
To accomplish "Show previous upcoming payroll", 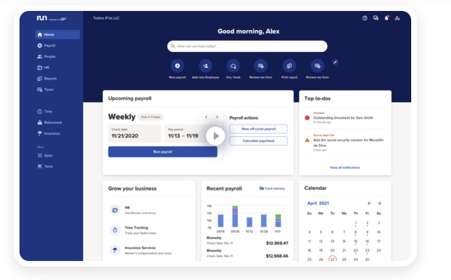I will tap(206, 117).
